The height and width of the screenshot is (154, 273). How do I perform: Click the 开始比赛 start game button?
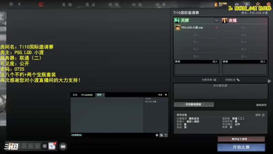click(x=241, y=147)
